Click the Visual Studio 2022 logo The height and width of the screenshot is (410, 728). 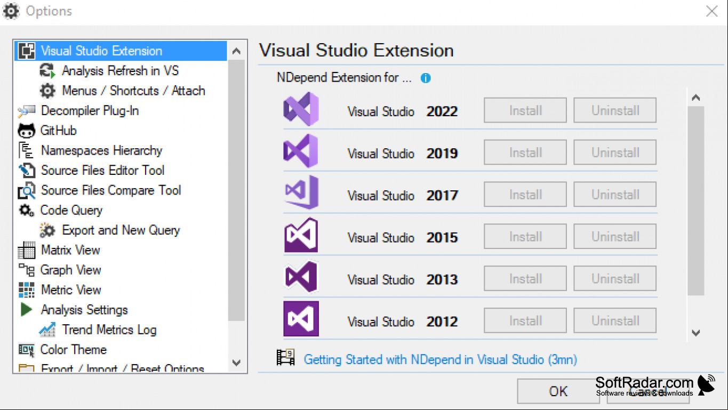coord(301,109)
